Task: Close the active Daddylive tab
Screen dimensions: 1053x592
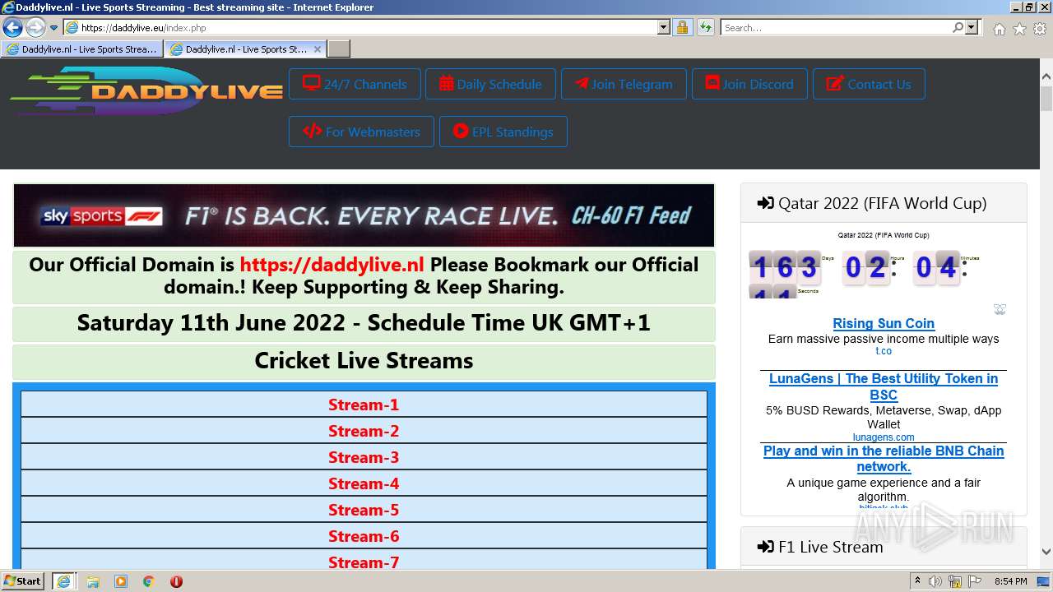Action: coord(318,49)
